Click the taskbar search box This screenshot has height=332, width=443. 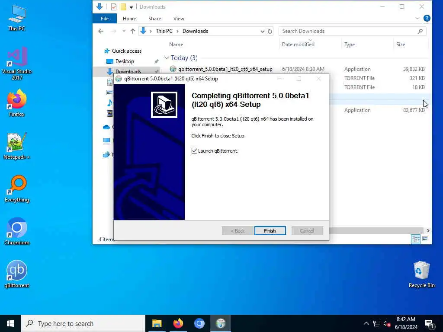(x=83, y=323)
